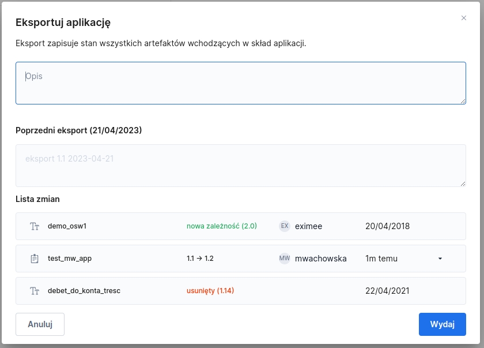Select the test_mw_app change entry

coord(69,259)
